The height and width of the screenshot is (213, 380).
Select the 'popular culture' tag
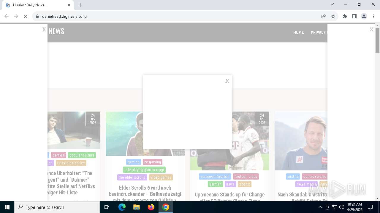click(82, 155)
